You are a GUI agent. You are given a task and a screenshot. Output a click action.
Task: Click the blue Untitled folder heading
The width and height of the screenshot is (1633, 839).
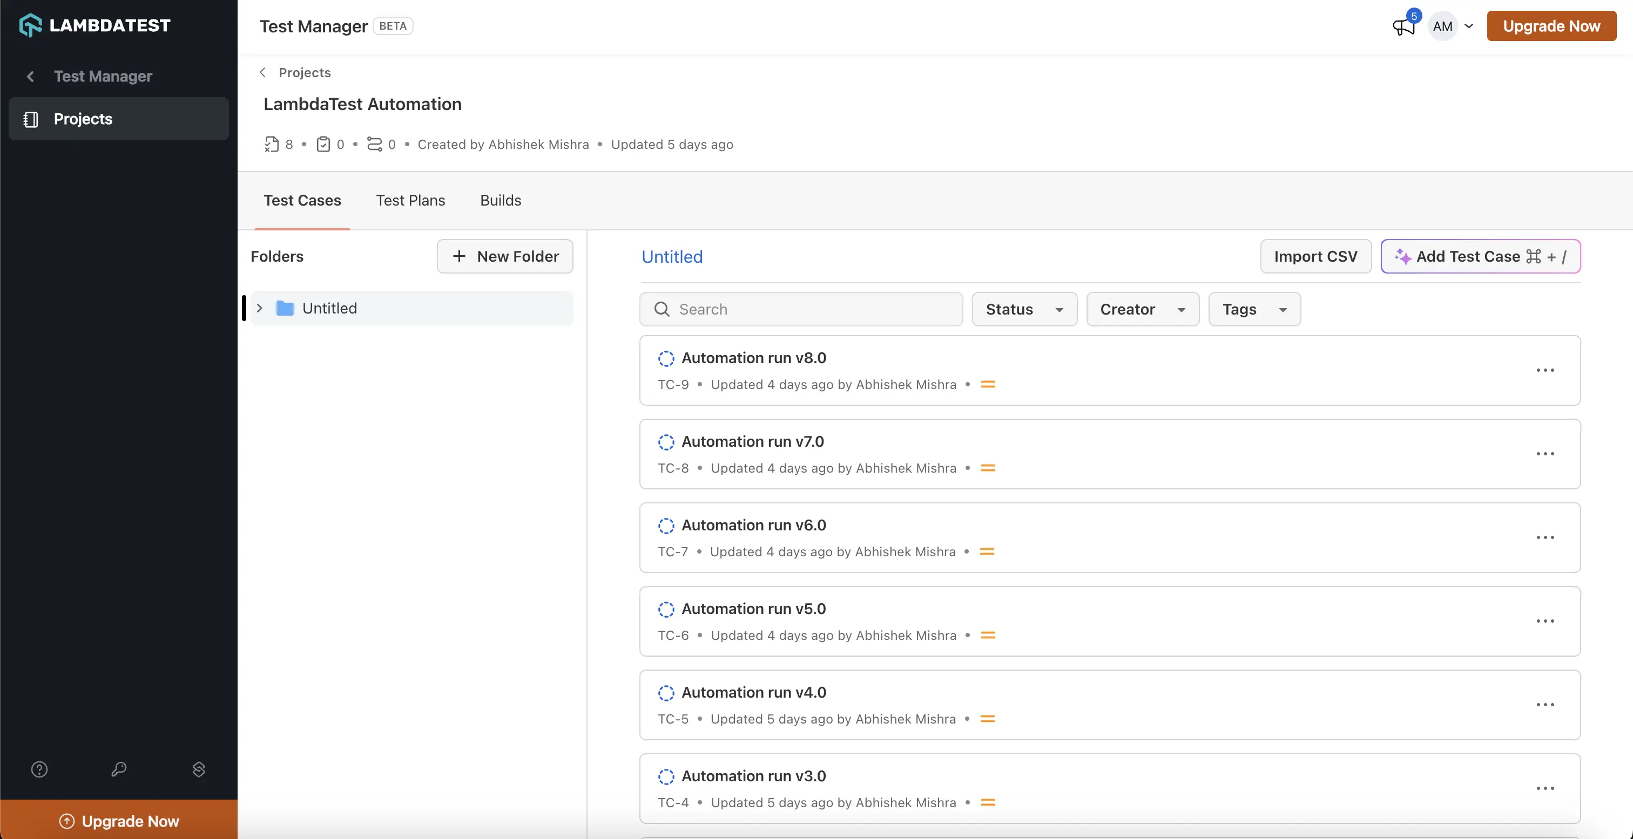click(672, 256)
